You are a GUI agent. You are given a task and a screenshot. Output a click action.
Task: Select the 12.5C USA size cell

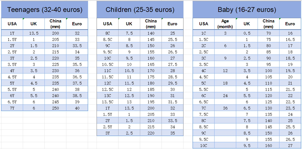tap(108, 89)
